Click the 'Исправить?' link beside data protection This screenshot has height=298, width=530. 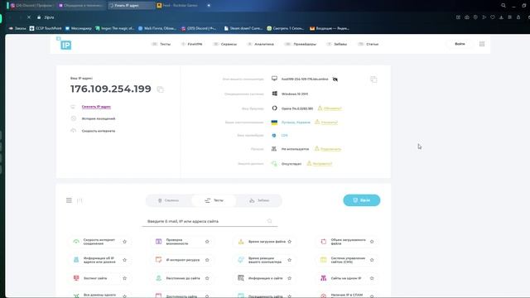[322, 164]
